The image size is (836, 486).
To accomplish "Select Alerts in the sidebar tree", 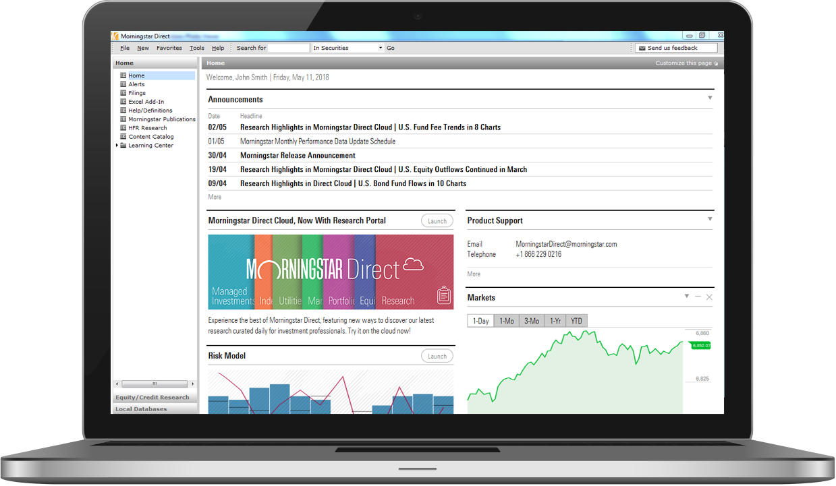I will (136, 84).
